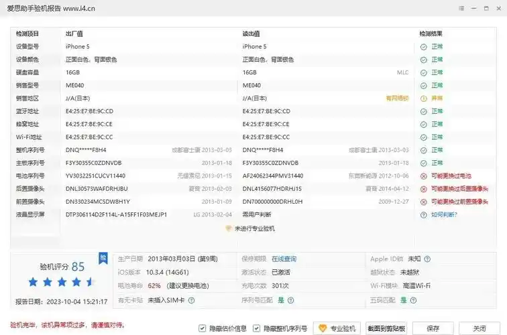Click the 保存 button
The height and width of the screenshot is (335, 507).
[433, 328]
